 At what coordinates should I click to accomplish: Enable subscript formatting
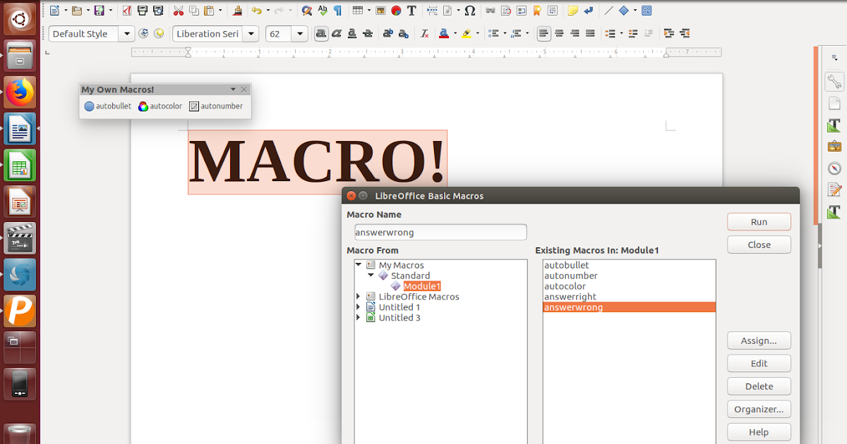coord(403,33)
